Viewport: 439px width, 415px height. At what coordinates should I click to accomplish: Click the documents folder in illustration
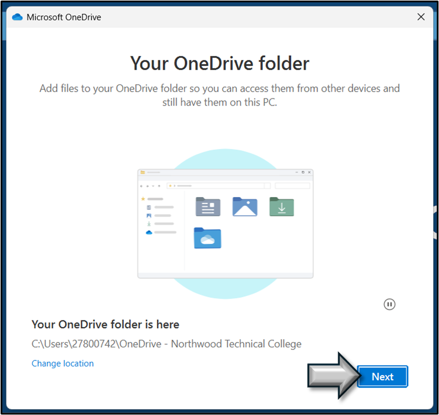[x=208, y=207]
